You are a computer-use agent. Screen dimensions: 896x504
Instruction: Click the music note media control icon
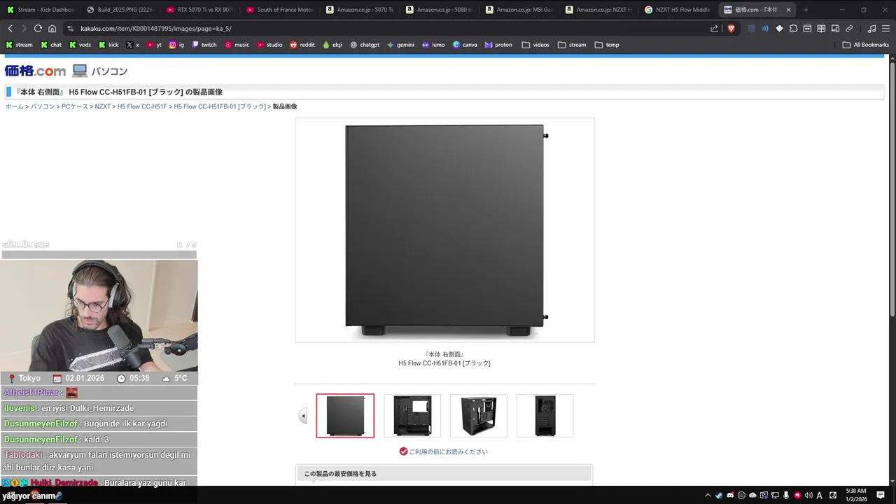[x=871, y=29]
